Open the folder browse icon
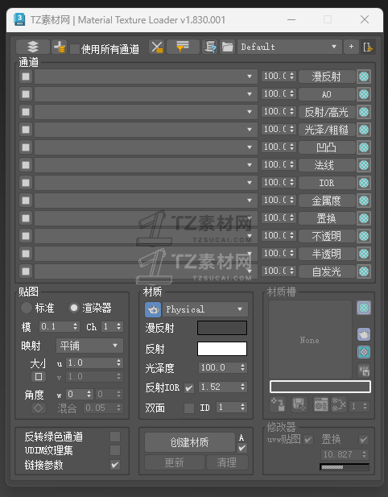 pyautogui.click(x=227, y=47)
